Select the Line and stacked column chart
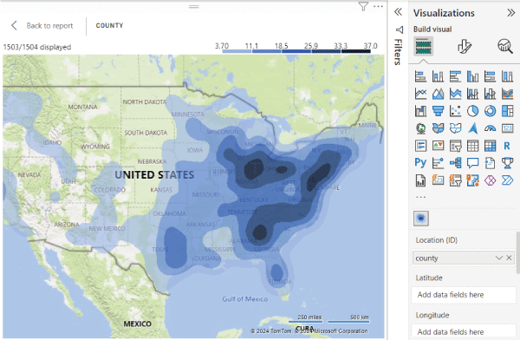 (473, 94)
